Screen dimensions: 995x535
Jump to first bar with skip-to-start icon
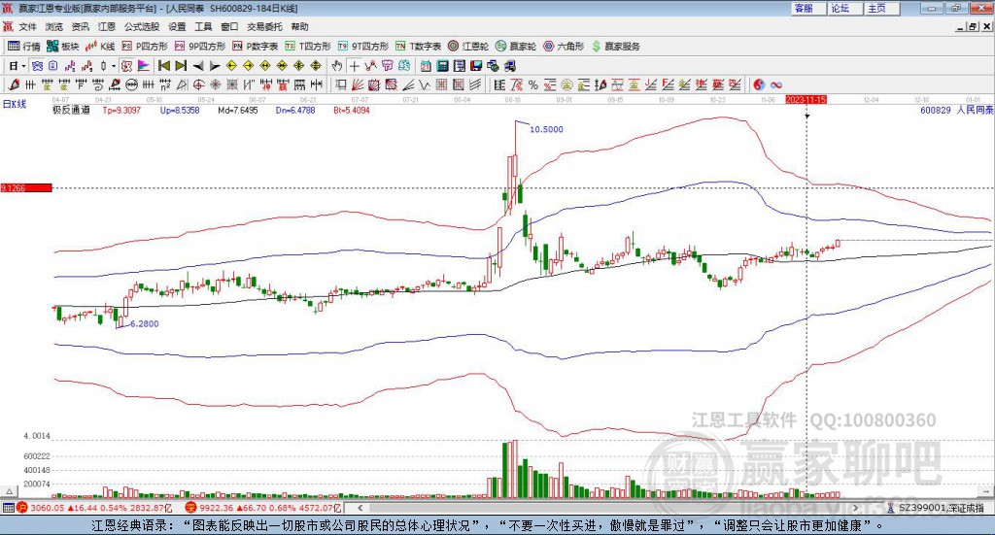[163, 66]
